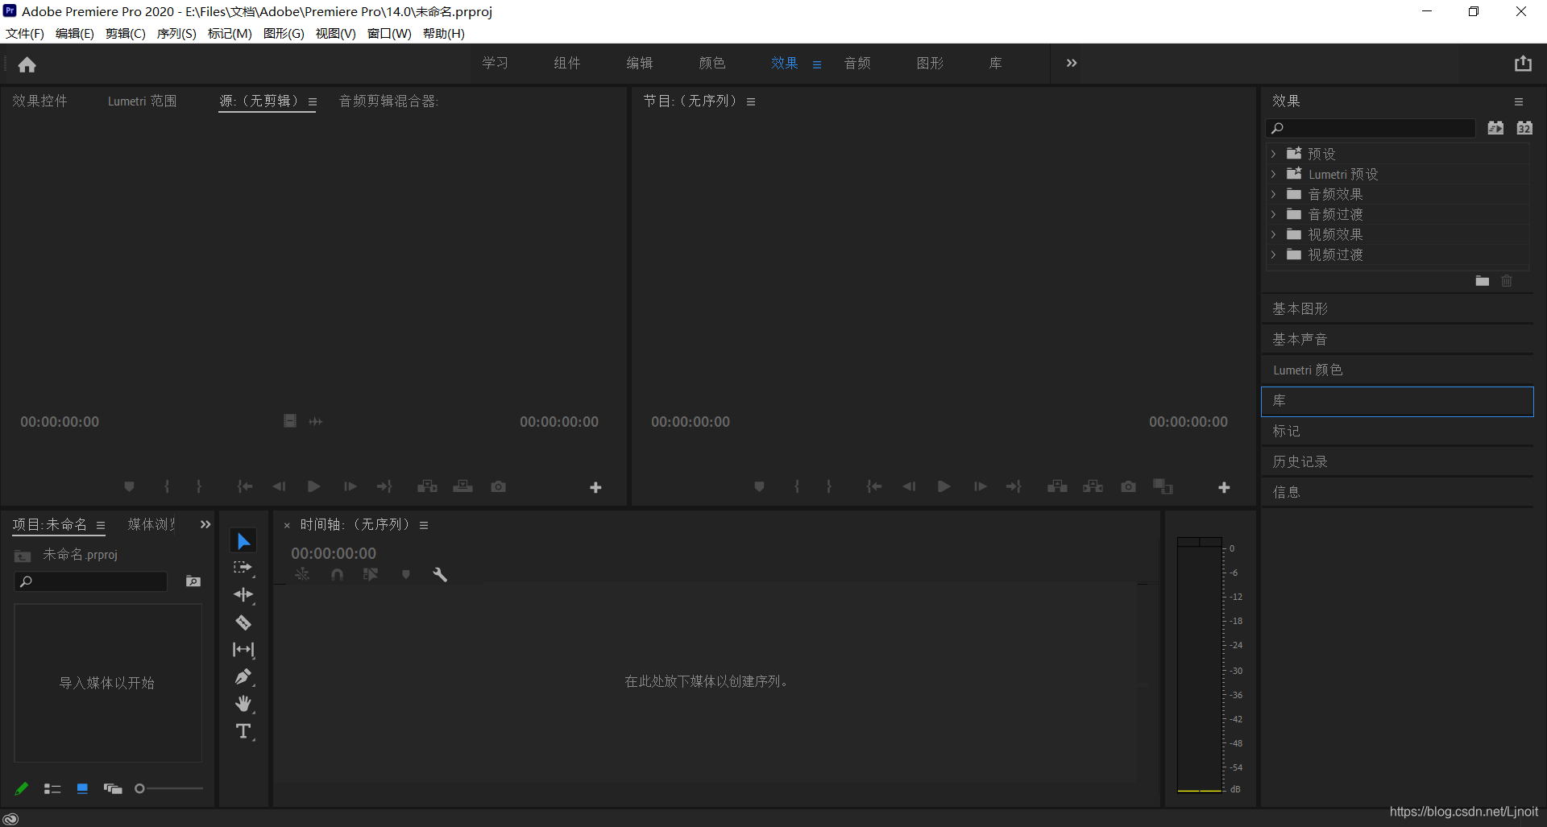Filter effects by Accelerated Effects icon
This screenshot has width=1547, height=827.
coord(1496,128)
